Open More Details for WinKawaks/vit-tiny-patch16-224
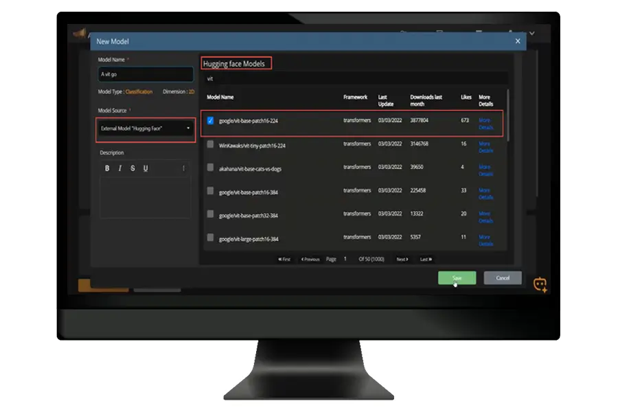The width and height of the screenshot is (618, 412). tap(485, 147)
